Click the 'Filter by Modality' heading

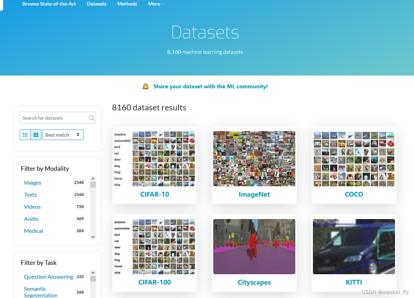coord(45,169)
